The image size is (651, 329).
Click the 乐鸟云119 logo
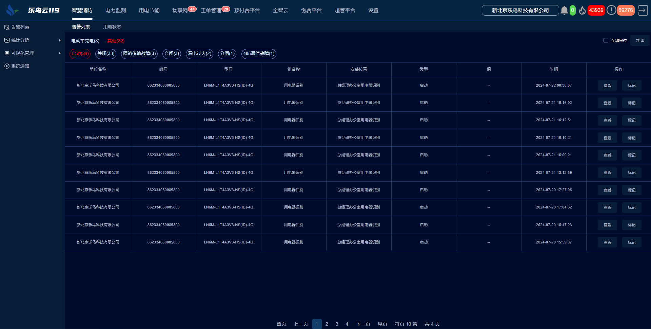pos(33,11)
